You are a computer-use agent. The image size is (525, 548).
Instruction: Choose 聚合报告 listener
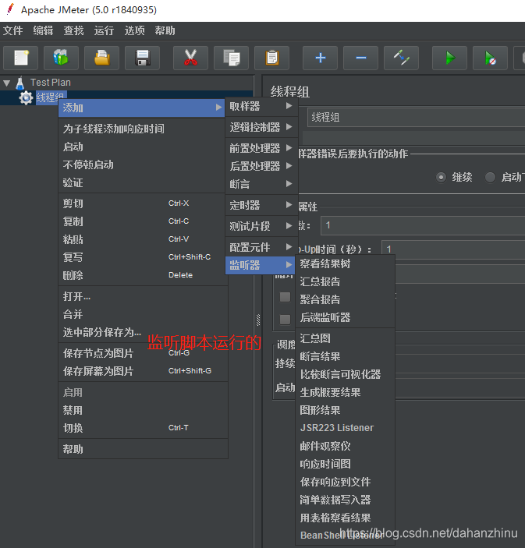click(346, 299)
